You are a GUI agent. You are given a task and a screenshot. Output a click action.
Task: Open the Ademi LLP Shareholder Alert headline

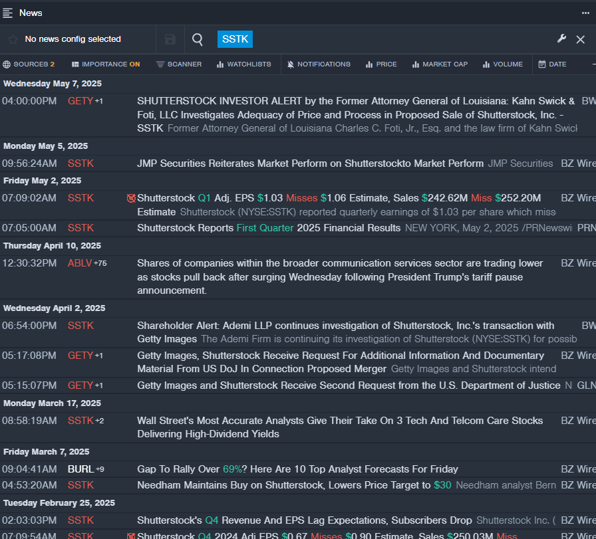click(346, 332)
